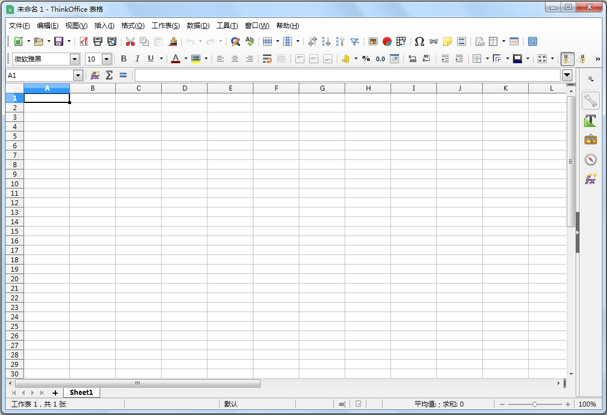607x415 pixels.
Task: Select column header D
Action: pos(185,88)
